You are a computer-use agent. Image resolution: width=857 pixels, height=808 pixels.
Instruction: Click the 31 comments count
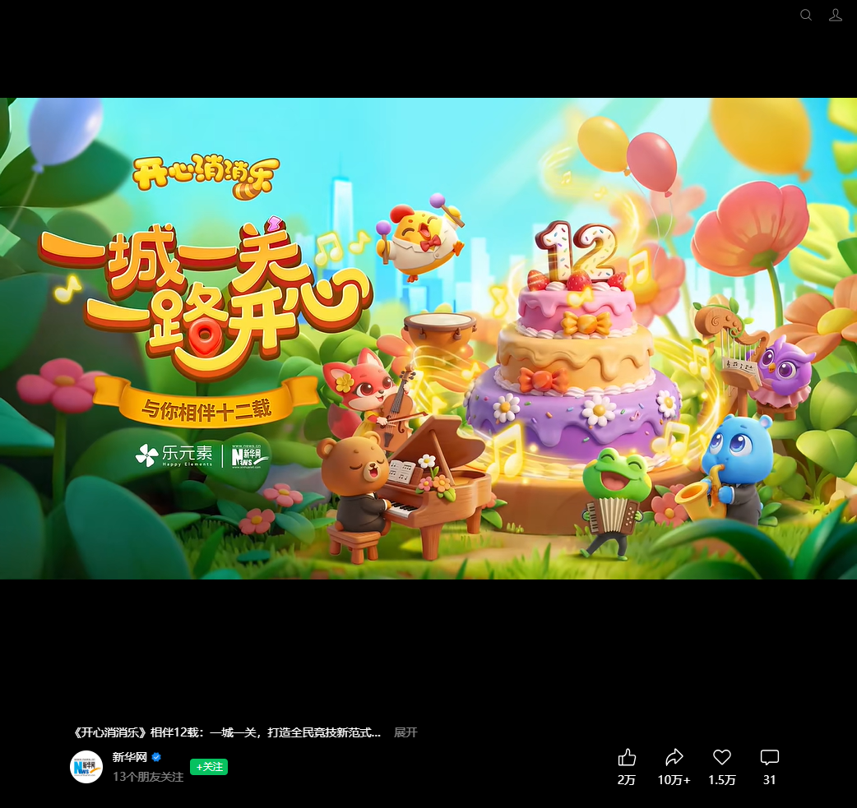[x=770, y=780]
